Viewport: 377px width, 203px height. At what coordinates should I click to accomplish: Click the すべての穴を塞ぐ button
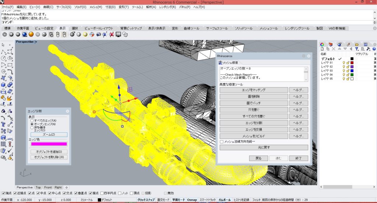click(x=254, y=116)
